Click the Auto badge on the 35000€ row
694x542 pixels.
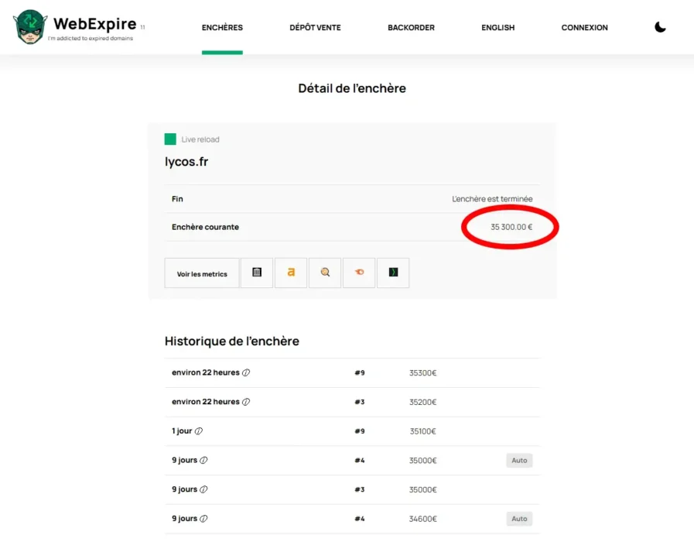[x=519, y=460]
